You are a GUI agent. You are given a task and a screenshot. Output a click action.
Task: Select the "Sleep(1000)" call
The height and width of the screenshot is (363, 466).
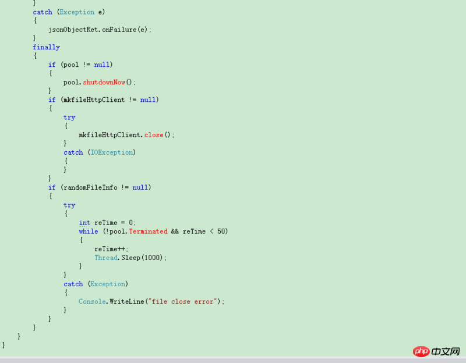[142, 258]
